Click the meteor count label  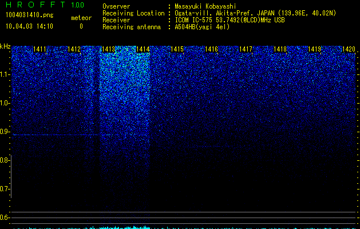[x=81, y=18]
